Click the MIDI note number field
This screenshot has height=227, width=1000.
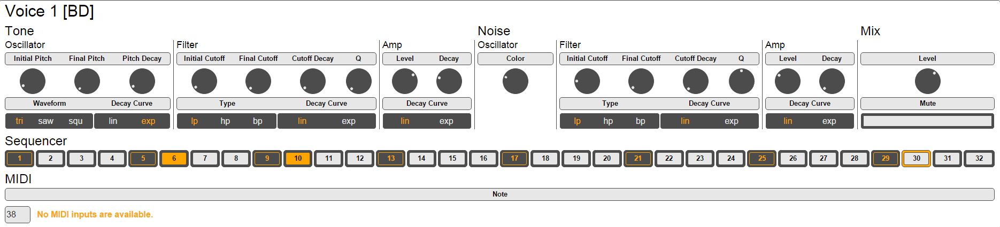pos(18,215)
